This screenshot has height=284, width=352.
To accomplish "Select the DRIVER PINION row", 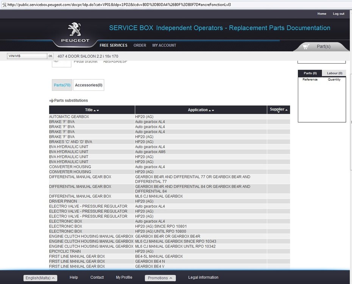I will (x=170, y=201).
